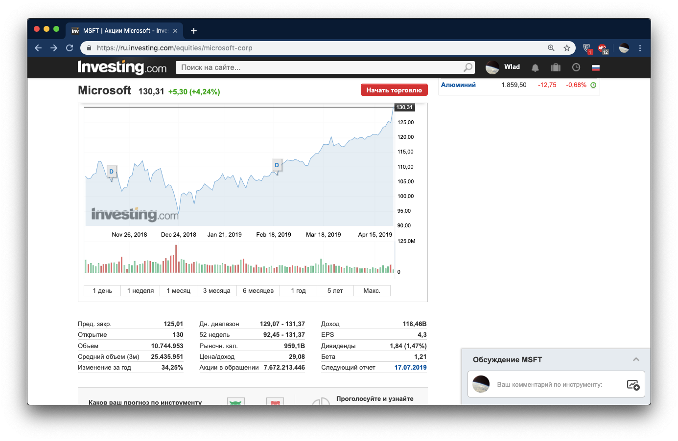
Task: Open a new browser tab
Action: click(194, 31)
